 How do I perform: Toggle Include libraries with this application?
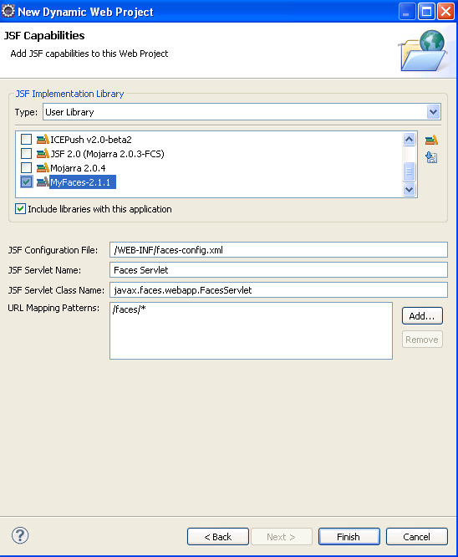point(21,209)
